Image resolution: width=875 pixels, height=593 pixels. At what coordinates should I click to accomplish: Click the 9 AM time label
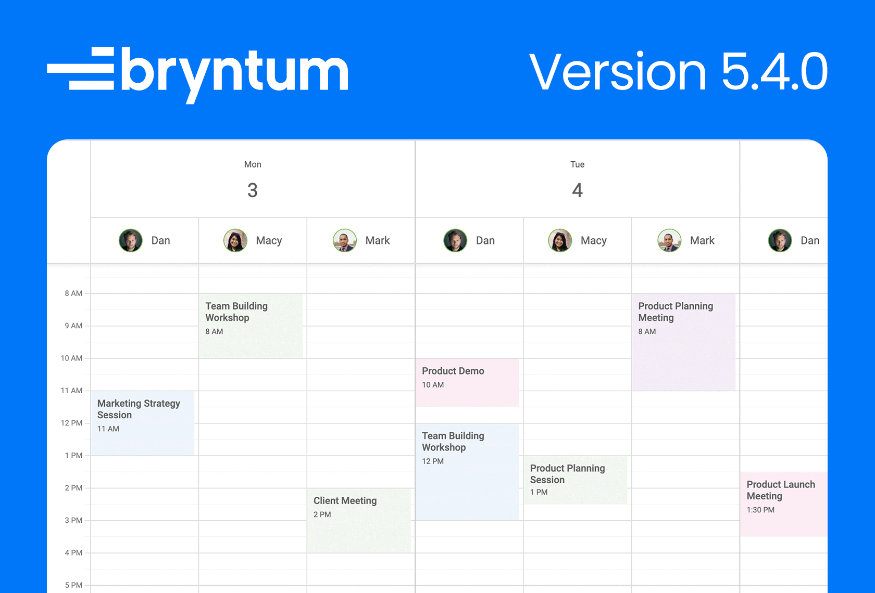(x=73, y=326)
